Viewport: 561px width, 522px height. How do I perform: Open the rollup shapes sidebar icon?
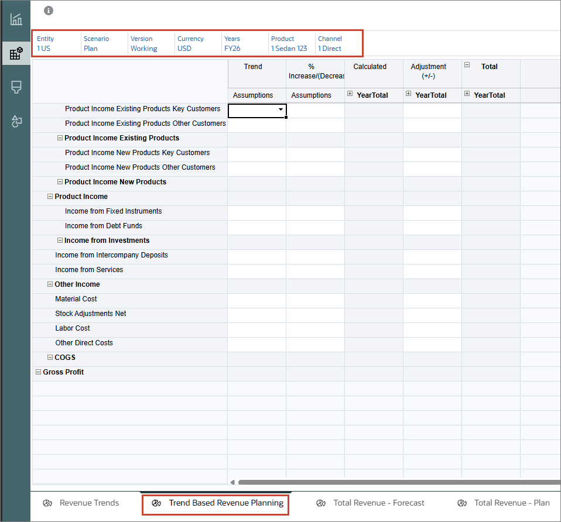pos(16,121)
